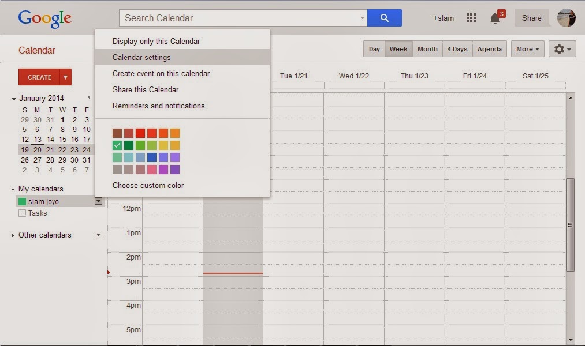Click the Calendar title link
The height and width of the screenshot is (346, 585).
(37, 50)
